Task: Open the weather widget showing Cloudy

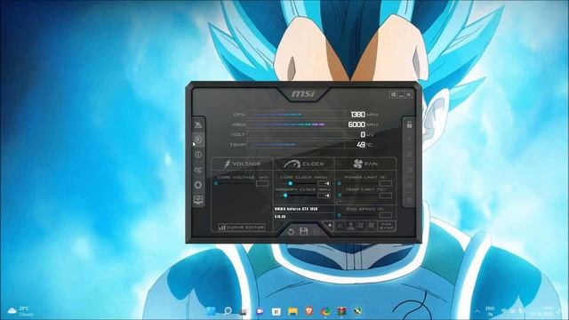Action: click(x=20, y=311)
